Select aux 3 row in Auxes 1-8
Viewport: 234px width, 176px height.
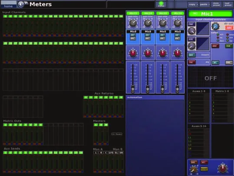[x=198, y=103]
